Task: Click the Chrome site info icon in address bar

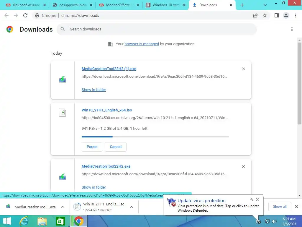Action: (x=37, y=15)
